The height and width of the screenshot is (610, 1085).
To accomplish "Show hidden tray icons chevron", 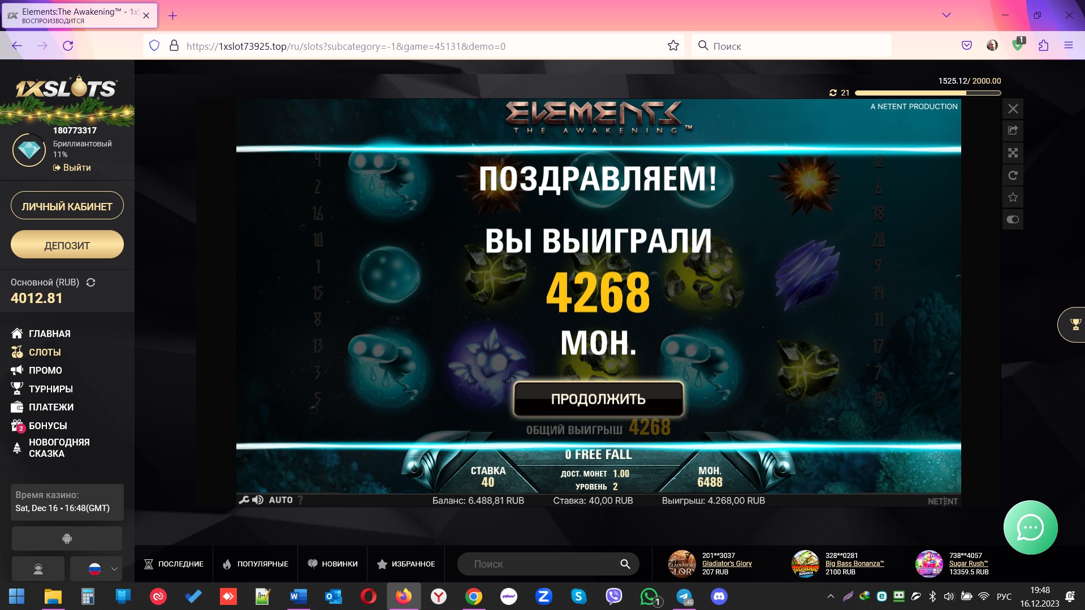I will point(831,596).
